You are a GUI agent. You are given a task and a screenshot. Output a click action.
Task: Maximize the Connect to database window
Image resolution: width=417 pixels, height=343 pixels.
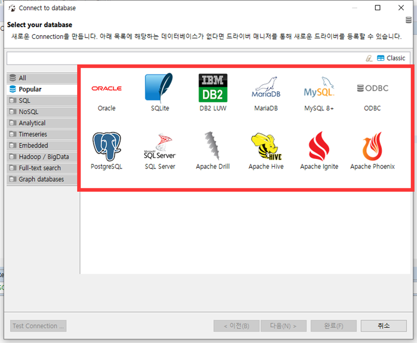click(378, 8)
